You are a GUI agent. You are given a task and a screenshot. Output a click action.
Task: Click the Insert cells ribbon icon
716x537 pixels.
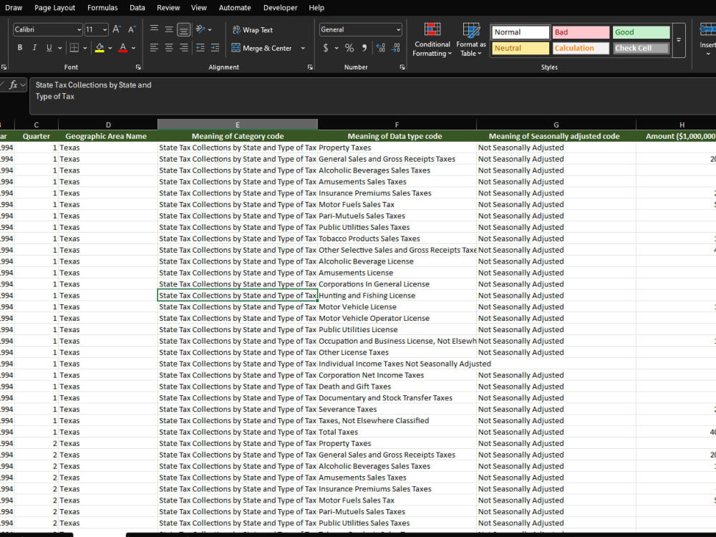(707, 39)
